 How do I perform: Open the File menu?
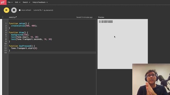10,2
